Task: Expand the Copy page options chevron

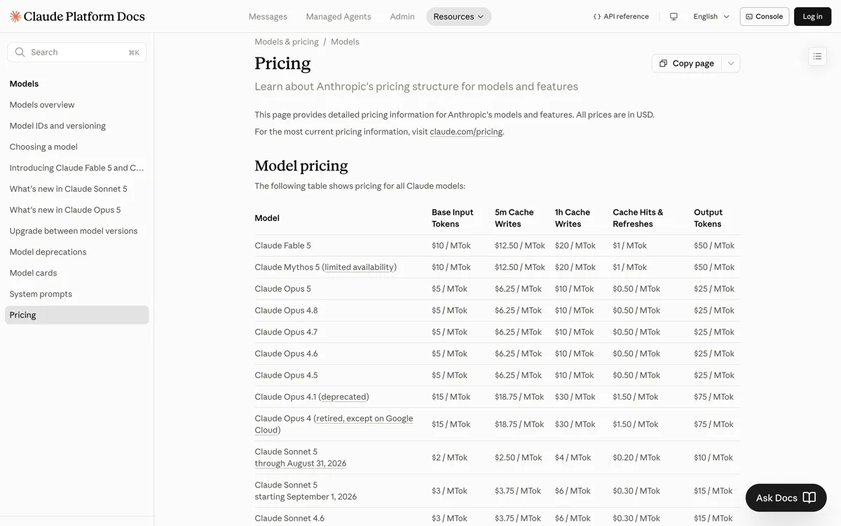Action: point(731,63)
